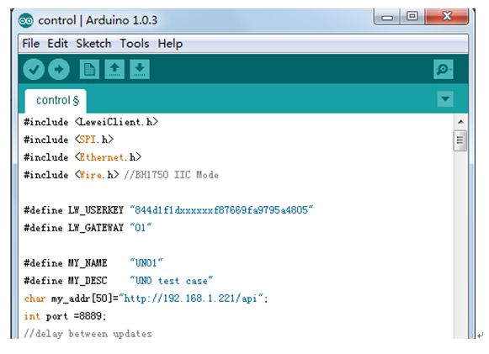Click the line including LeweiClient.h
The image size is (489, 354).
[91, 122]
